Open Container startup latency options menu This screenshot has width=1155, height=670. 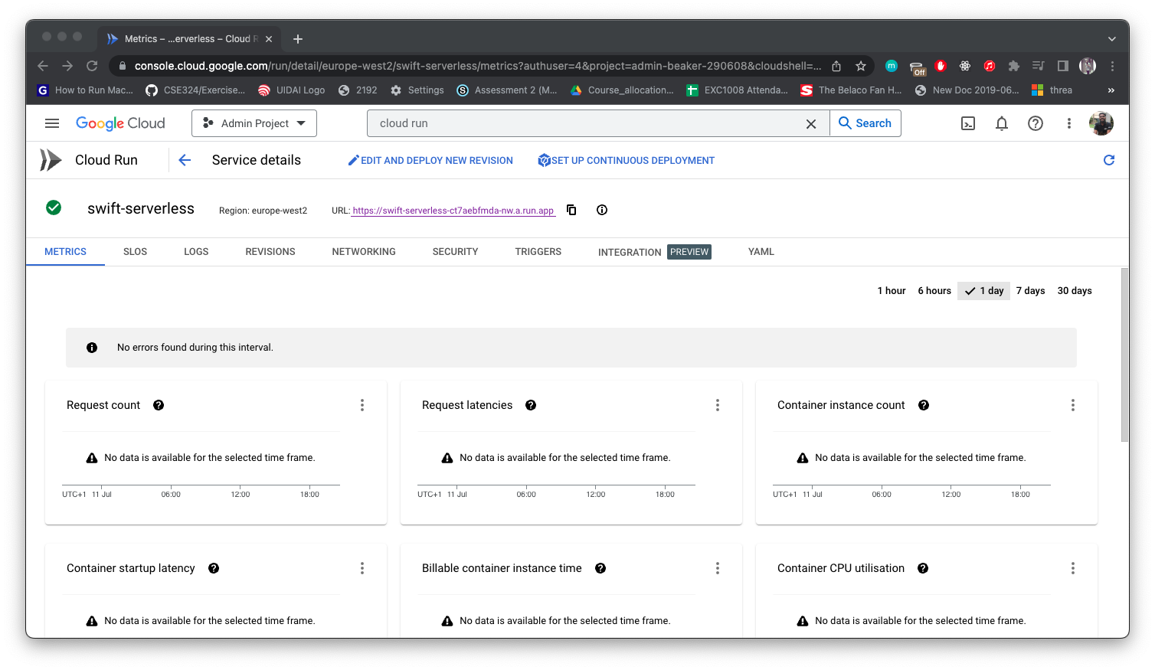point(362,568)
